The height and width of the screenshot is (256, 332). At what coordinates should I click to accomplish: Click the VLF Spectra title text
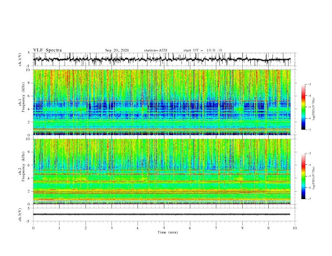(x=47, y=50)
